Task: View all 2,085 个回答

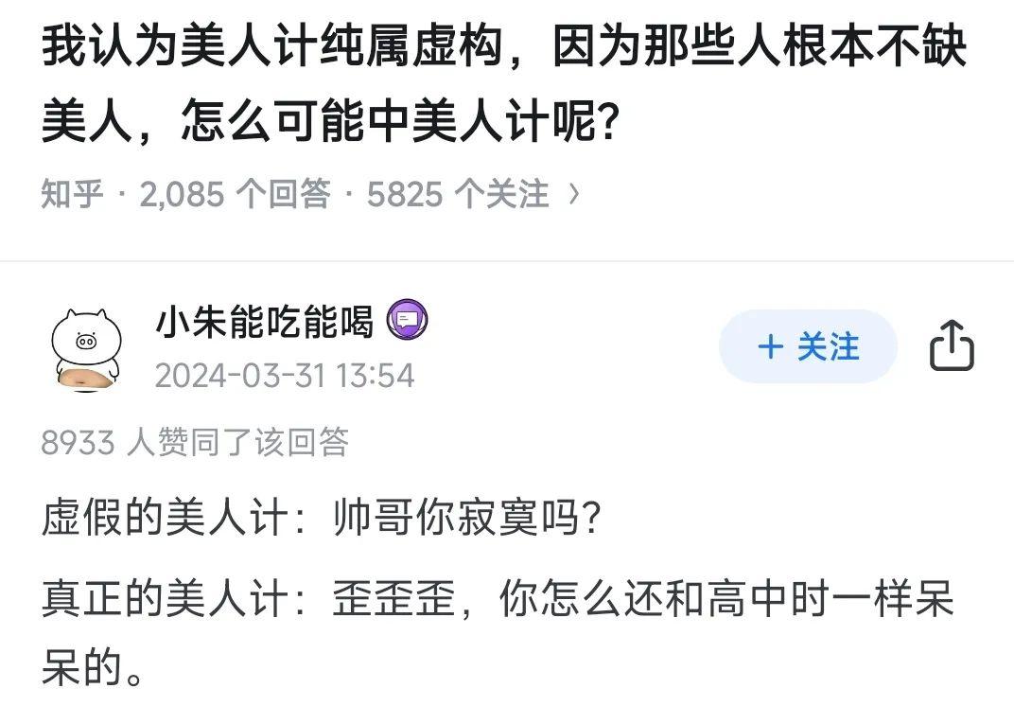Action: coord(235,194)
